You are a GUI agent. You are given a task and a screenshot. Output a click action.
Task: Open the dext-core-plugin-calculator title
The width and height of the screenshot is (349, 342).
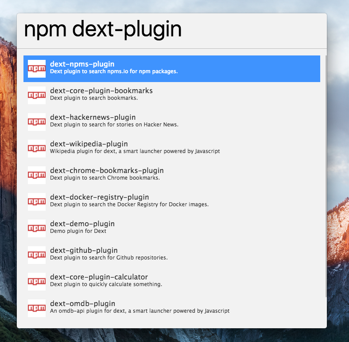tap(99, 277)
